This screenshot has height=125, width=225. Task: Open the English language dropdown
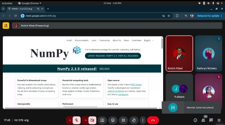tap(149, 40)
